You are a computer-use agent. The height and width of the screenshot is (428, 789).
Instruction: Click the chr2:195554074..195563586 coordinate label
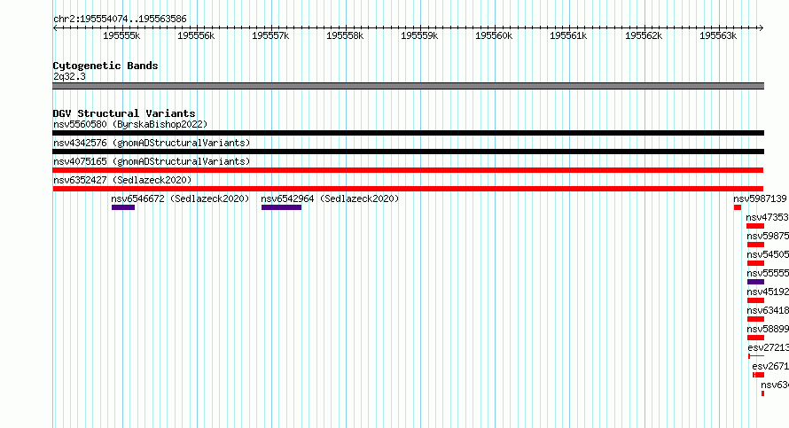coord(120,19)
